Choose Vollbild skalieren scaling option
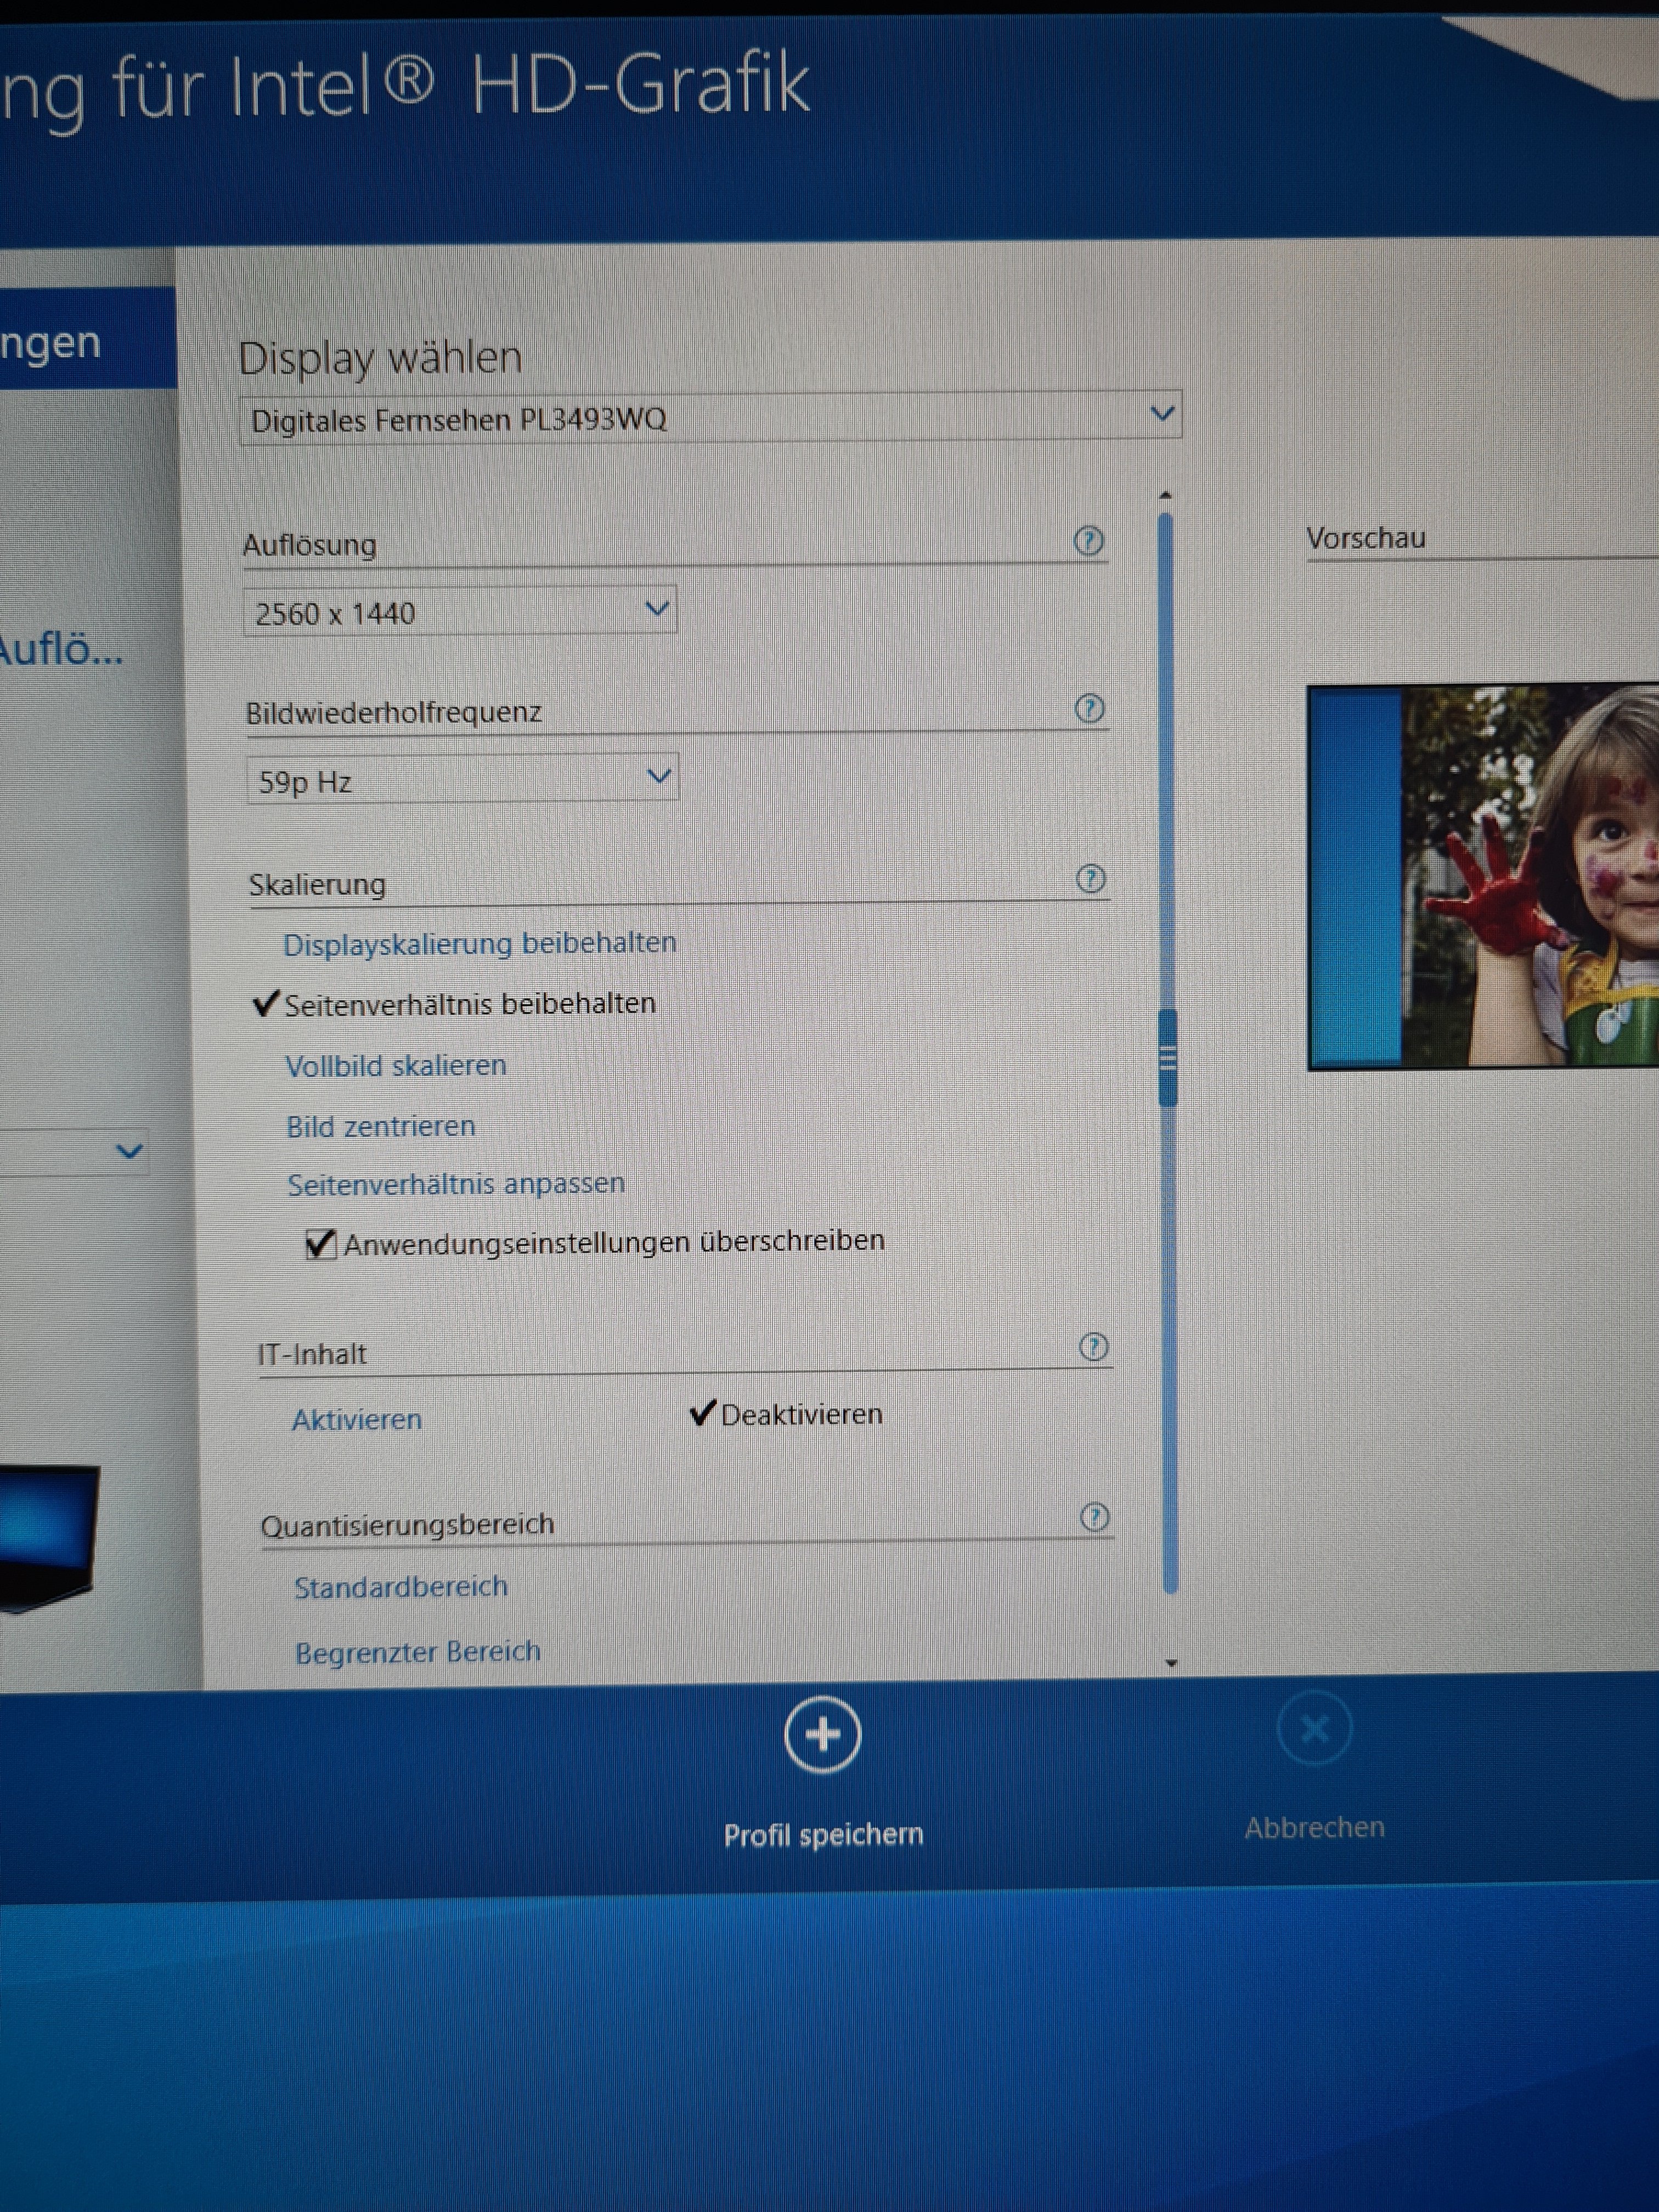The image size is (1659, 2212). [x=396, y=1066]
